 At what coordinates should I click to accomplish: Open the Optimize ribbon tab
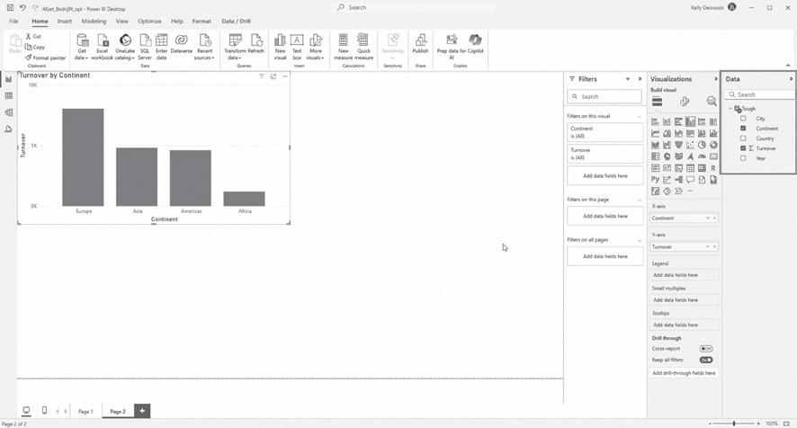(149, 22)
